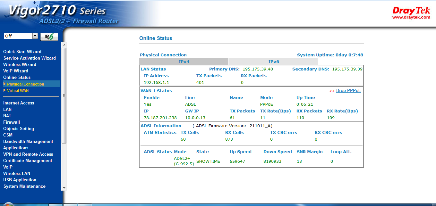Click the sidebar scroll up arrow
Viewport: 436px width, 206px height.
coord(64,45)
